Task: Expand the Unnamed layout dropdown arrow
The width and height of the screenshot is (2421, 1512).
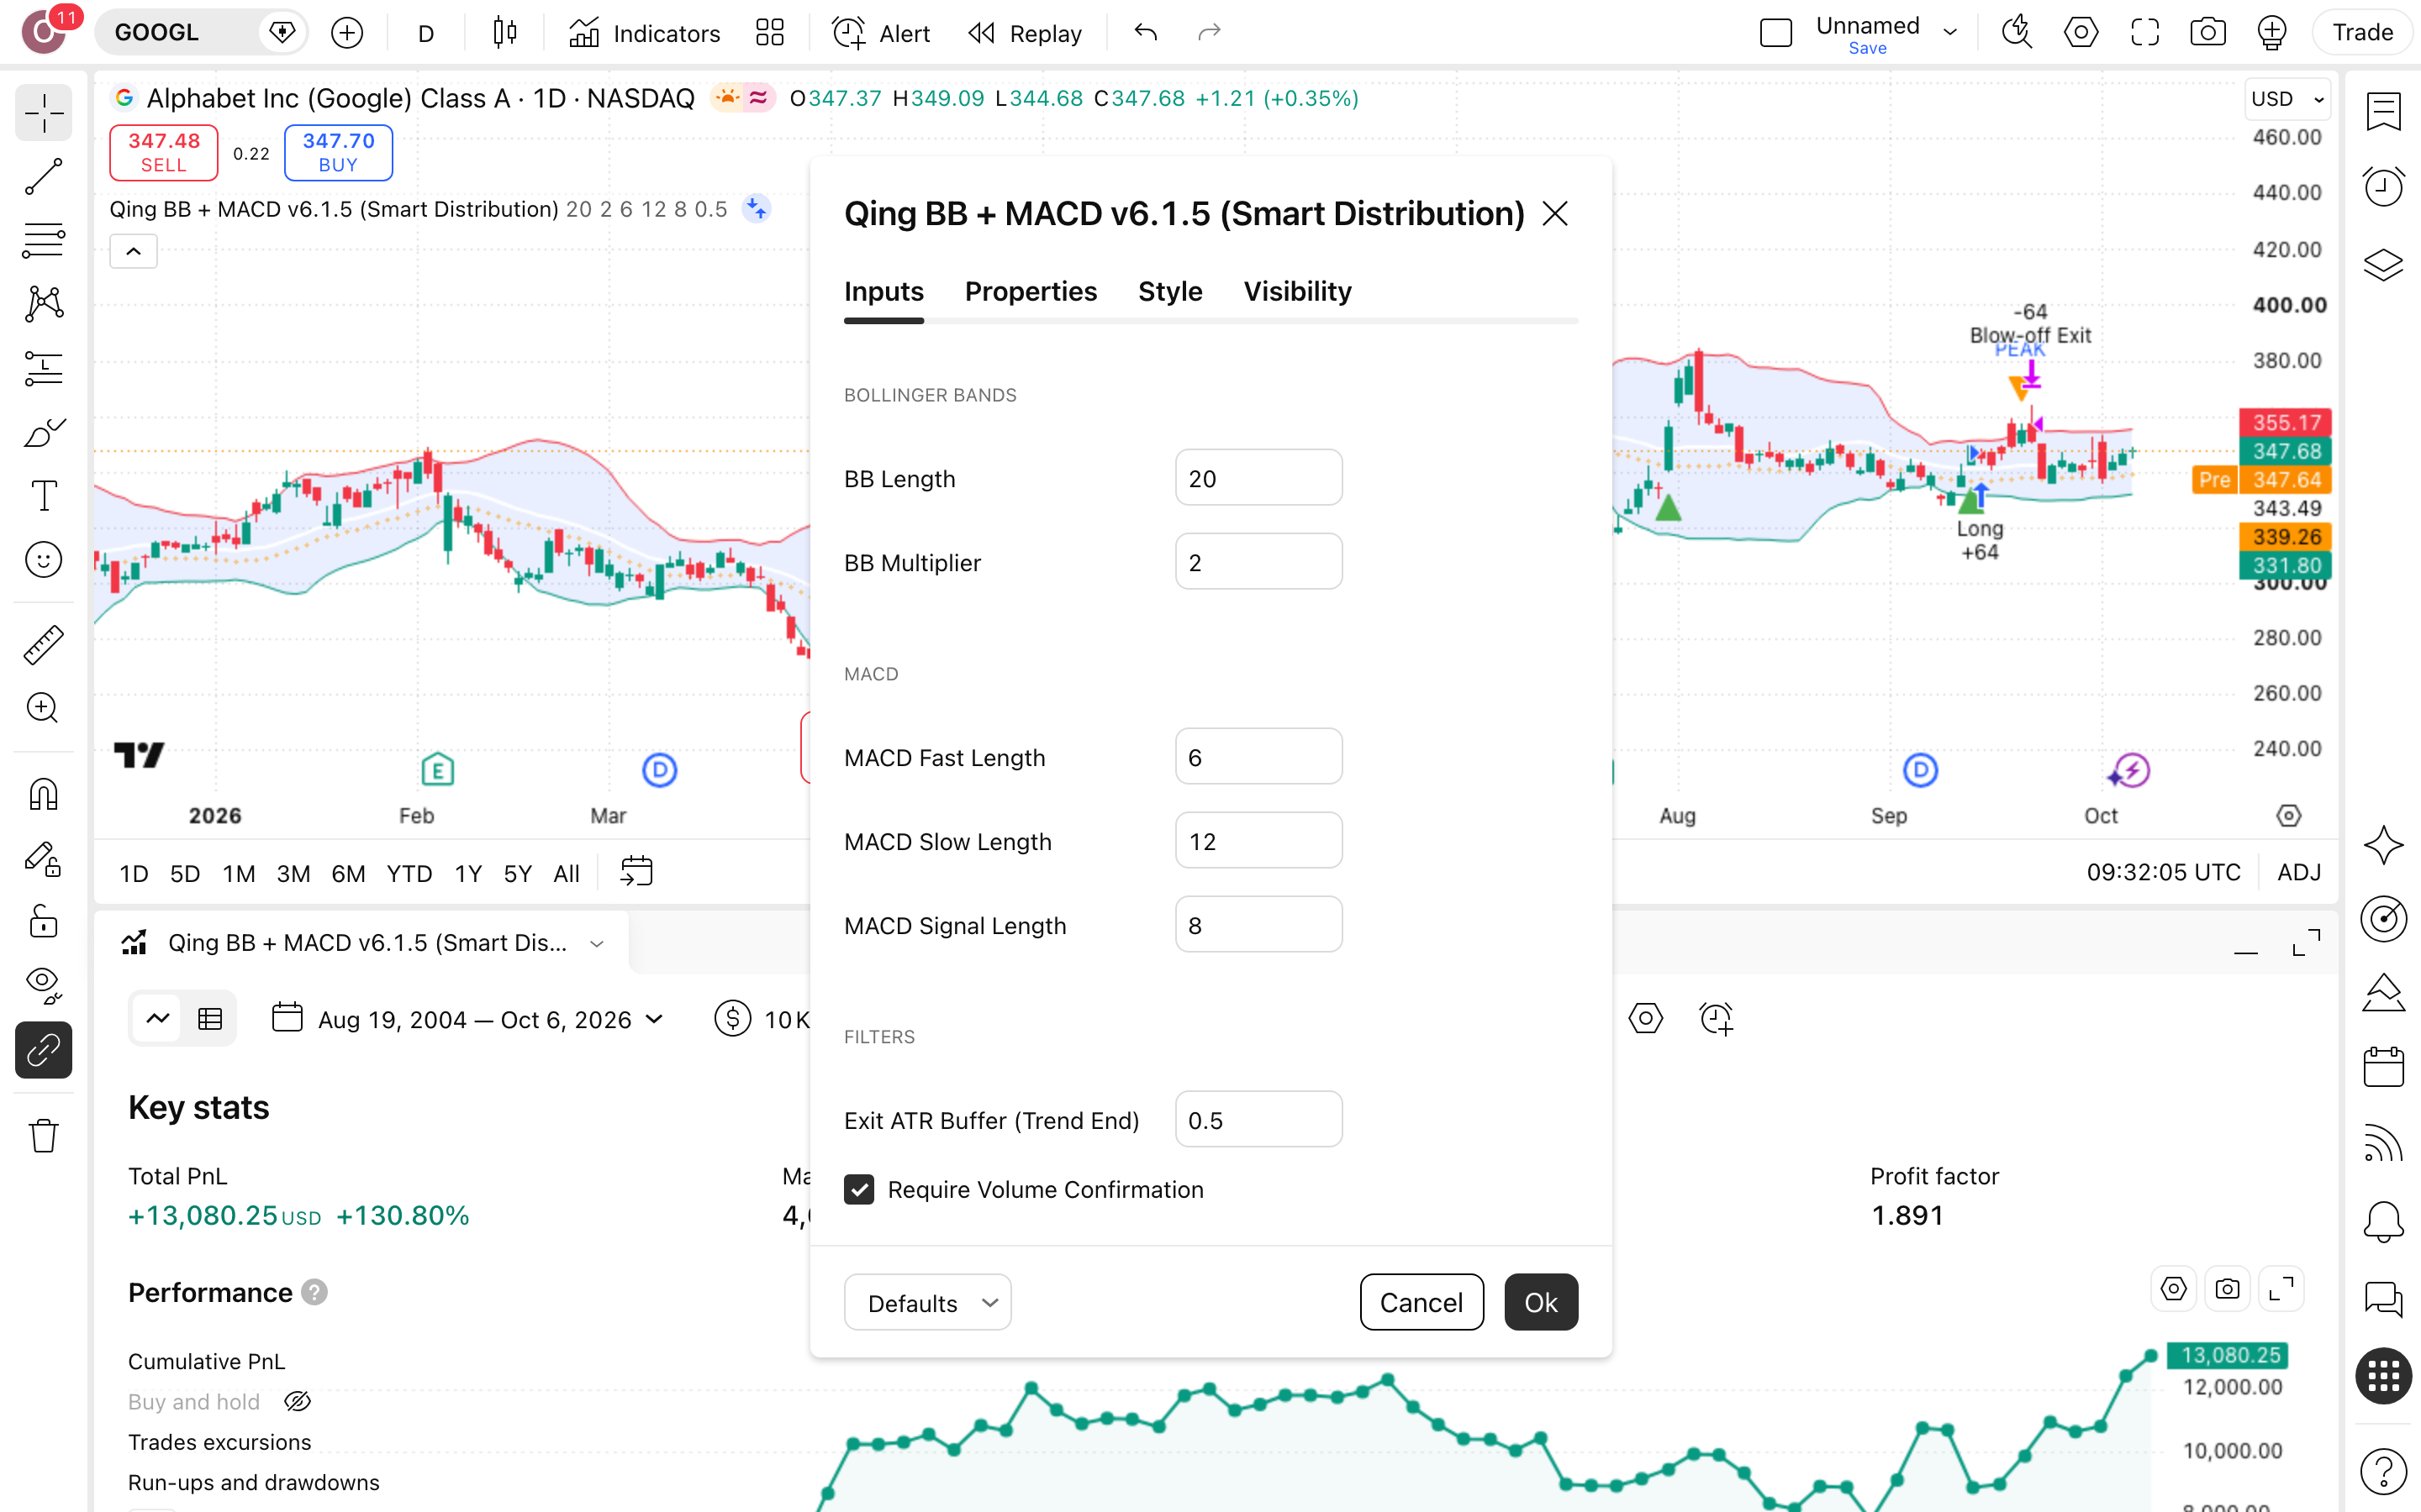Action: pyautogui.click(x=1949, y=33)
